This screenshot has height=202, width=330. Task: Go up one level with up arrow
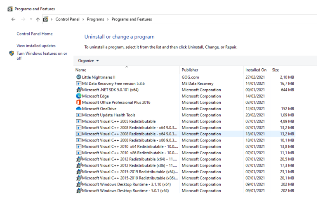(x=38, y=19)
